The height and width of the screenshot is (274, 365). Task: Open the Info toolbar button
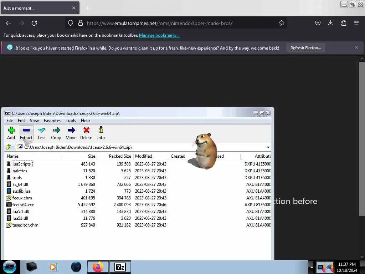click(101, 133)
